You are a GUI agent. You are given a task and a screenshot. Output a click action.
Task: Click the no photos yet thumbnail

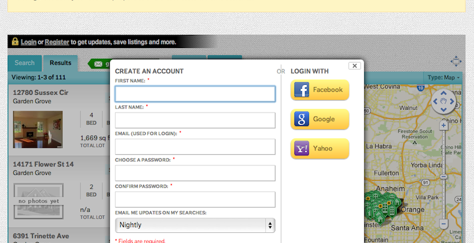[39, 201]
